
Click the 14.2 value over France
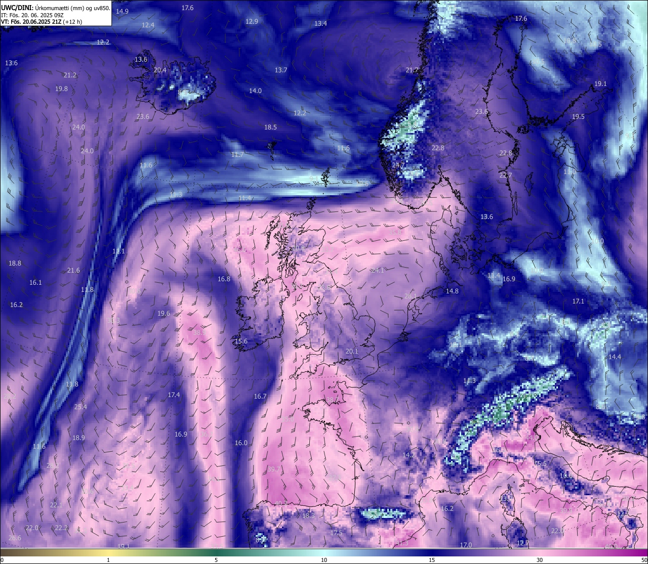pyautogui.click(x=409, y=455)
